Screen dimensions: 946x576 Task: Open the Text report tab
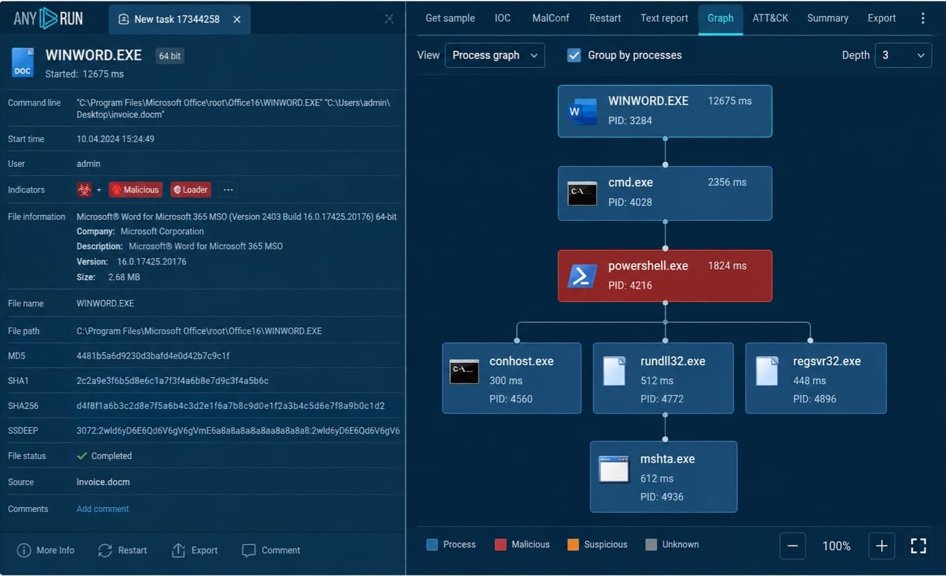pyautogui.click(x=664, y=18)
